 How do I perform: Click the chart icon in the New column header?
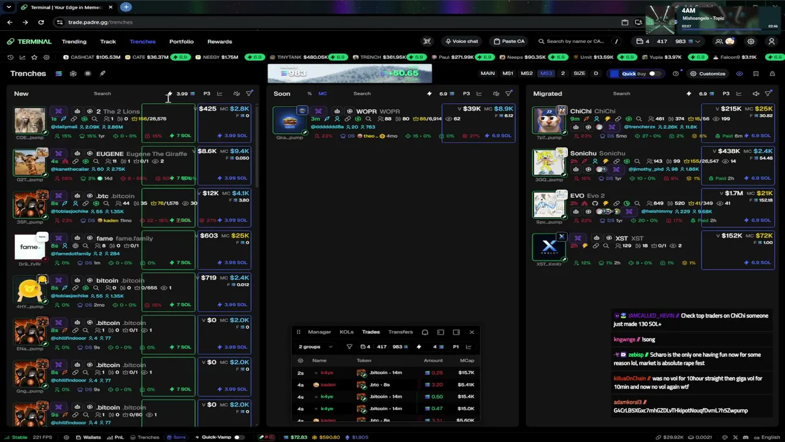click(220, 93)
